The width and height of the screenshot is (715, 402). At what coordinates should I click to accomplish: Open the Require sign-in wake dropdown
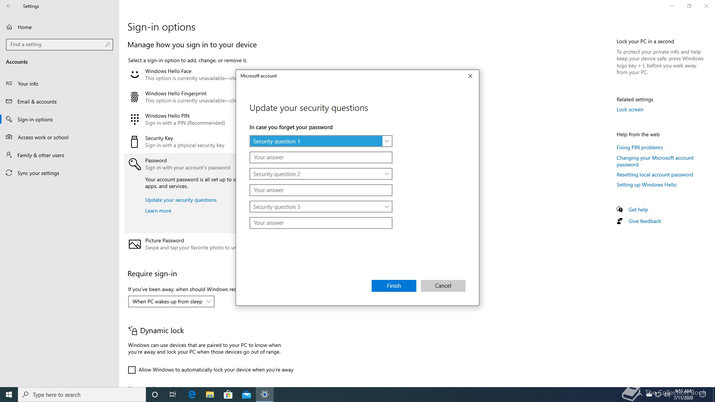[171, 301]
